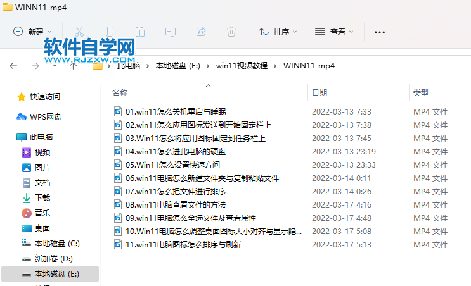This screenshot has height=286, width=471.
Task: Click the Delete trash can icon
Action: [231, 32]
